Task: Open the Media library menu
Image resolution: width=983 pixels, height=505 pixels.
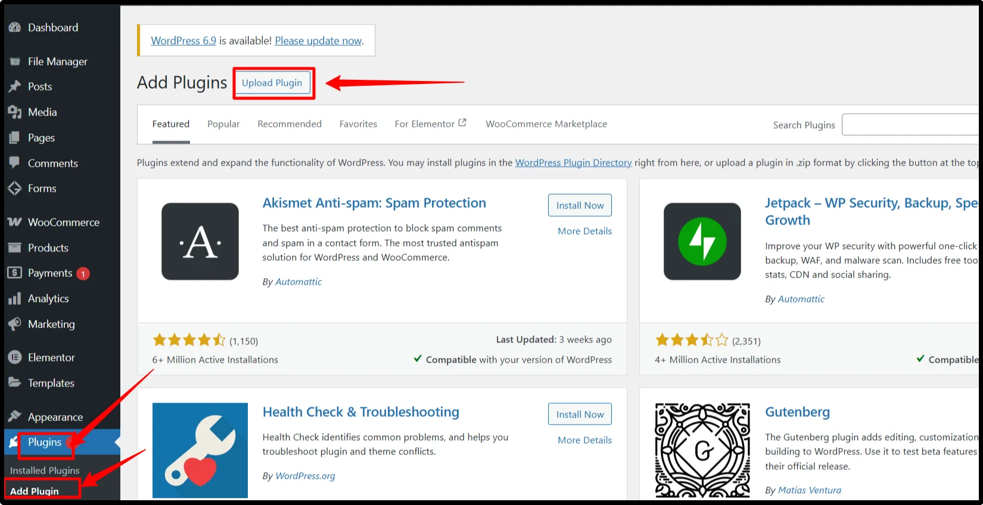Action: coord(42,112)
